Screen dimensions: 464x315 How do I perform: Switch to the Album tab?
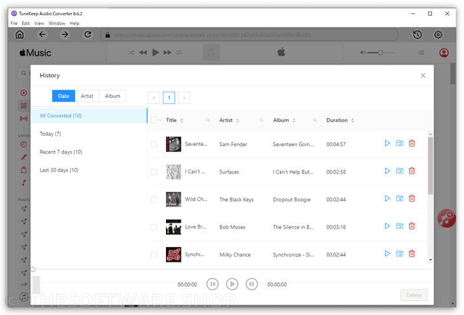(112, 96)
